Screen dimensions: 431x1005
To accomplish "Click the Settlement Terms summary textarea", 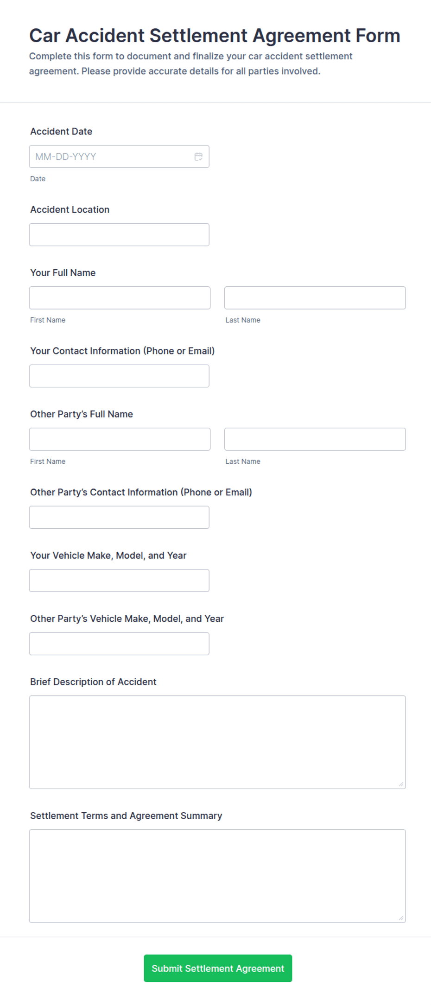I will click(217, 876).
